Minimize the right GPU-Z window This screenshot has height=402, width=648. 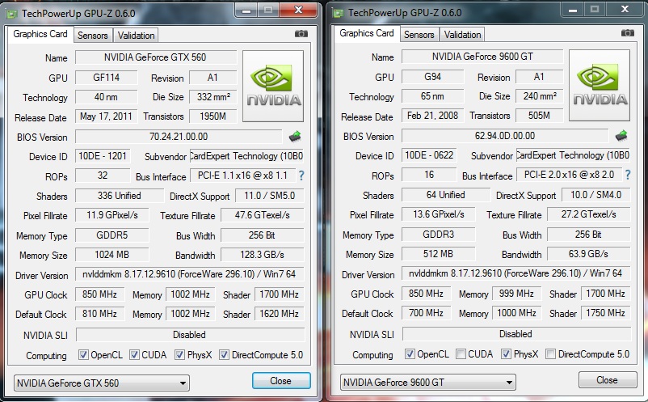573,10
